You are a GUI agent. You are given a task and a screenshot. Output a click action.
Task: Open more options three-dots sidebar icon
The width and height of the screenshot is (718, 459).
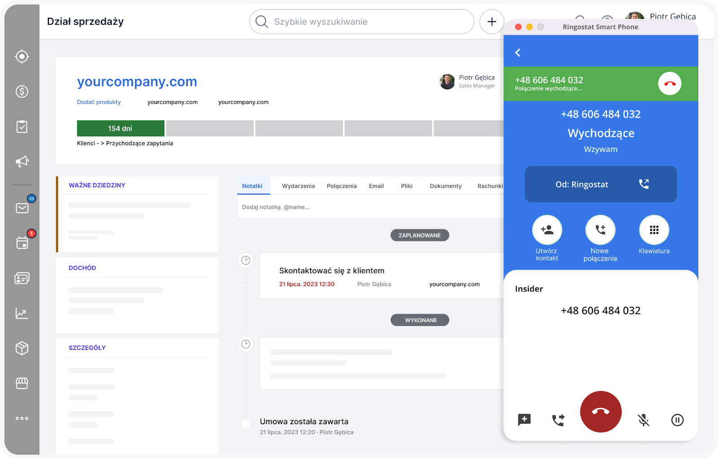pyautogui.click(x=22, y=418)
